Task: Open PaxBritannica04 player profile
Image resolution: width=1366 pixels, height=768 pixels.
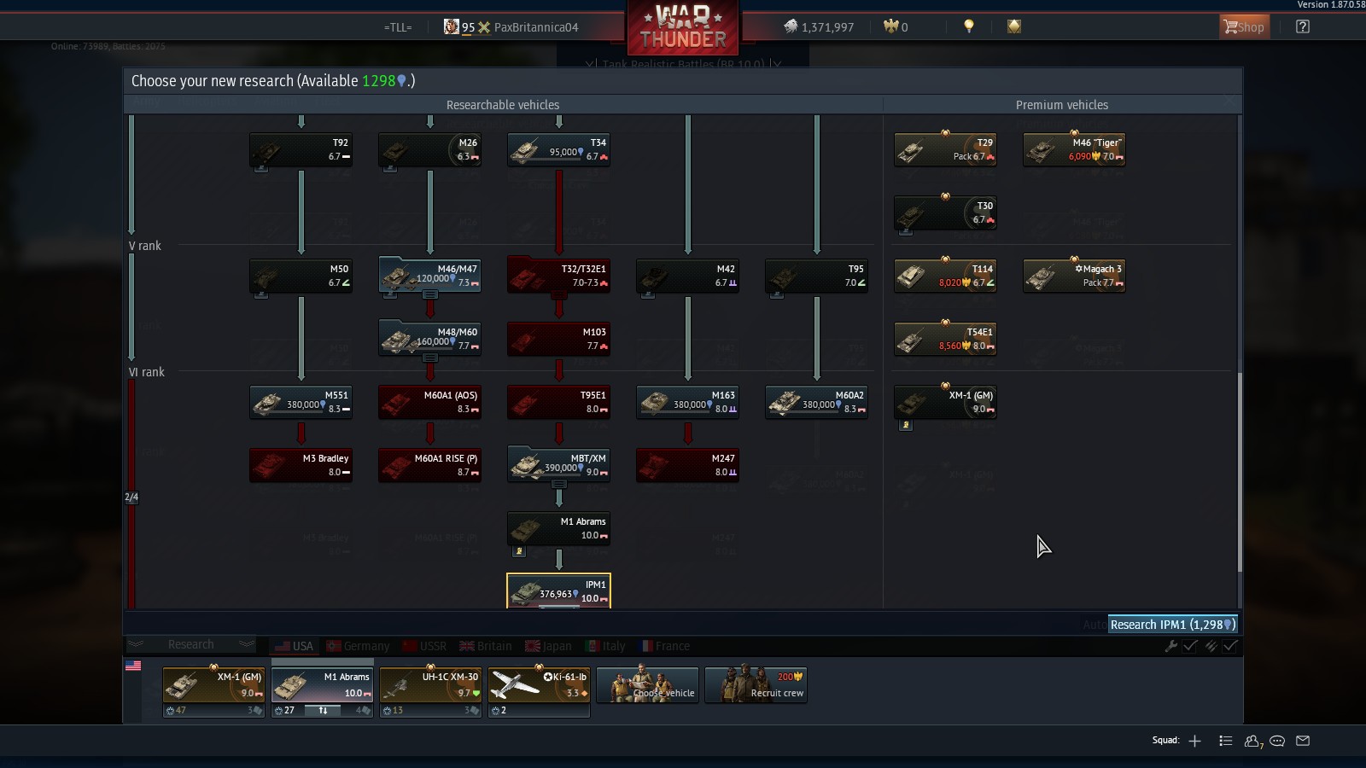Action: pyautogui.click(x=536, y=27)
